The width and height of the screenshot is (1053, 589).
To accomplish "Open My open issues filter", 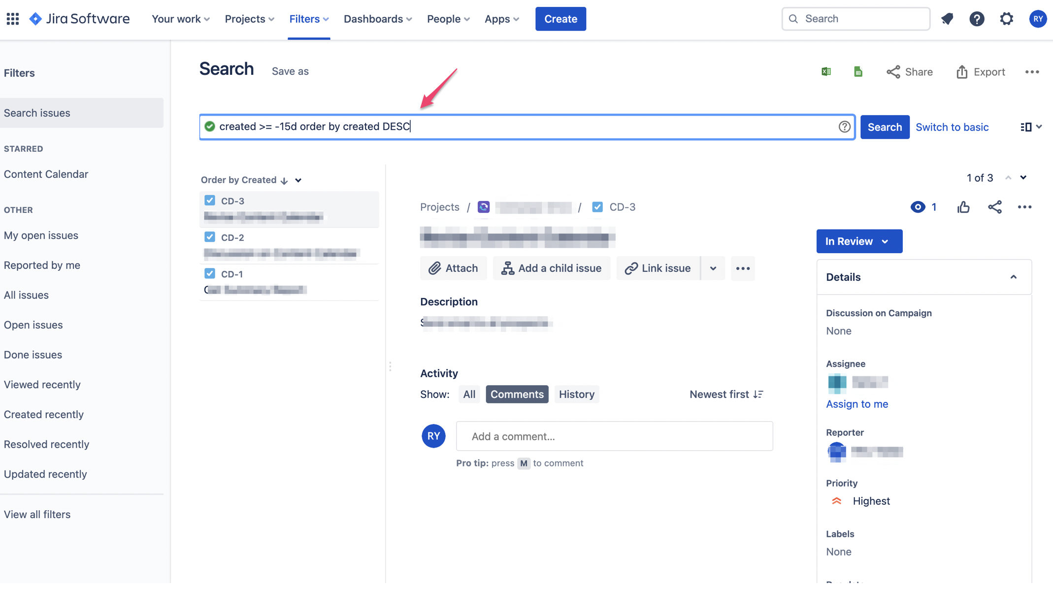I will click(41, 235).
